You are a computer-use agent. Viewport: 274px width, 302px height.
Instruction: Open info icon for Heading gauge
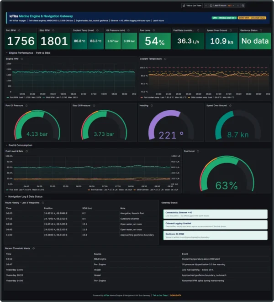point(152,106)
